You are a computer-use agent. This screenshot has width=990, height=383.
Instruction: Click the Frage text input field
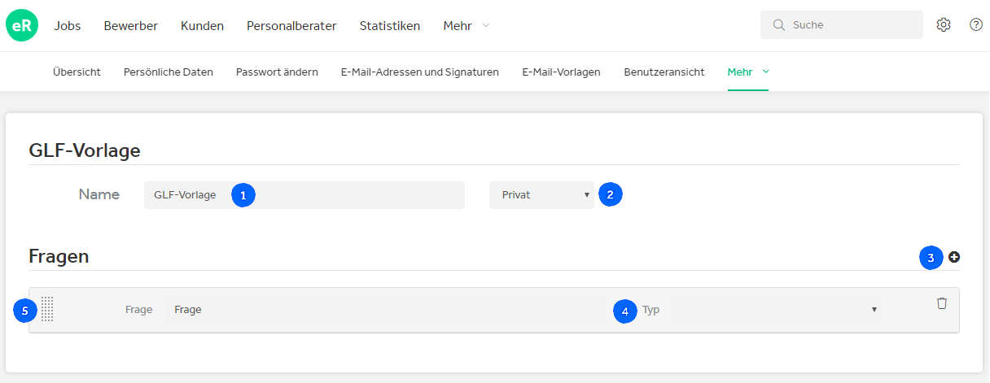[x=384, y=310]
